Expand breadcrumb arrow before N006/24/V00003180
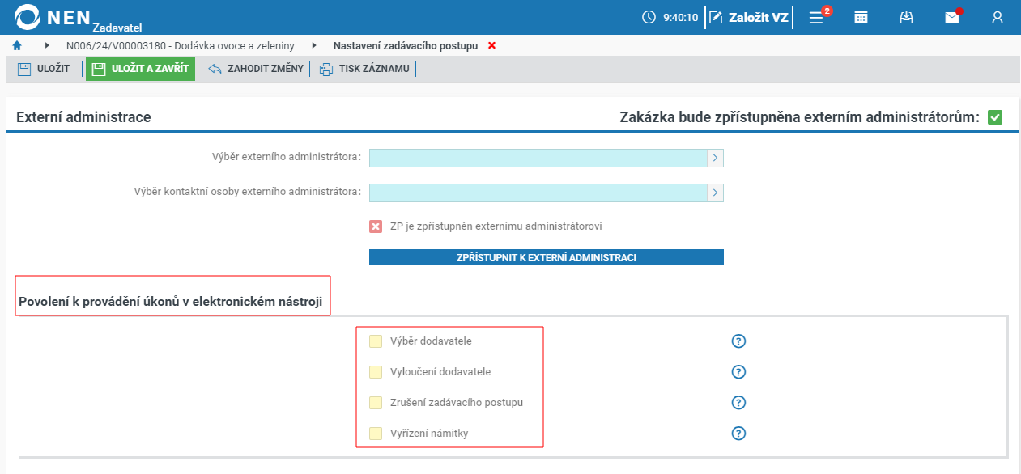Screen dimensions: 1021x474 (x=47, y=46)
